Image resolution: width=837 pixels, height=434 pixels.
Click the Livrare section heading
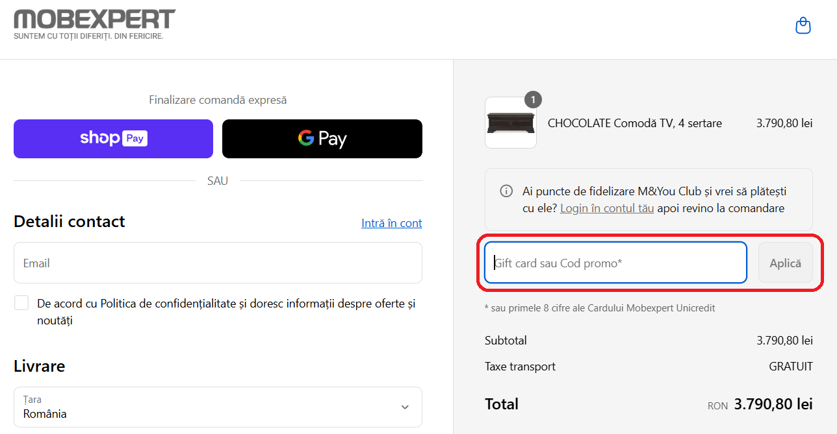tap(40, 366)
